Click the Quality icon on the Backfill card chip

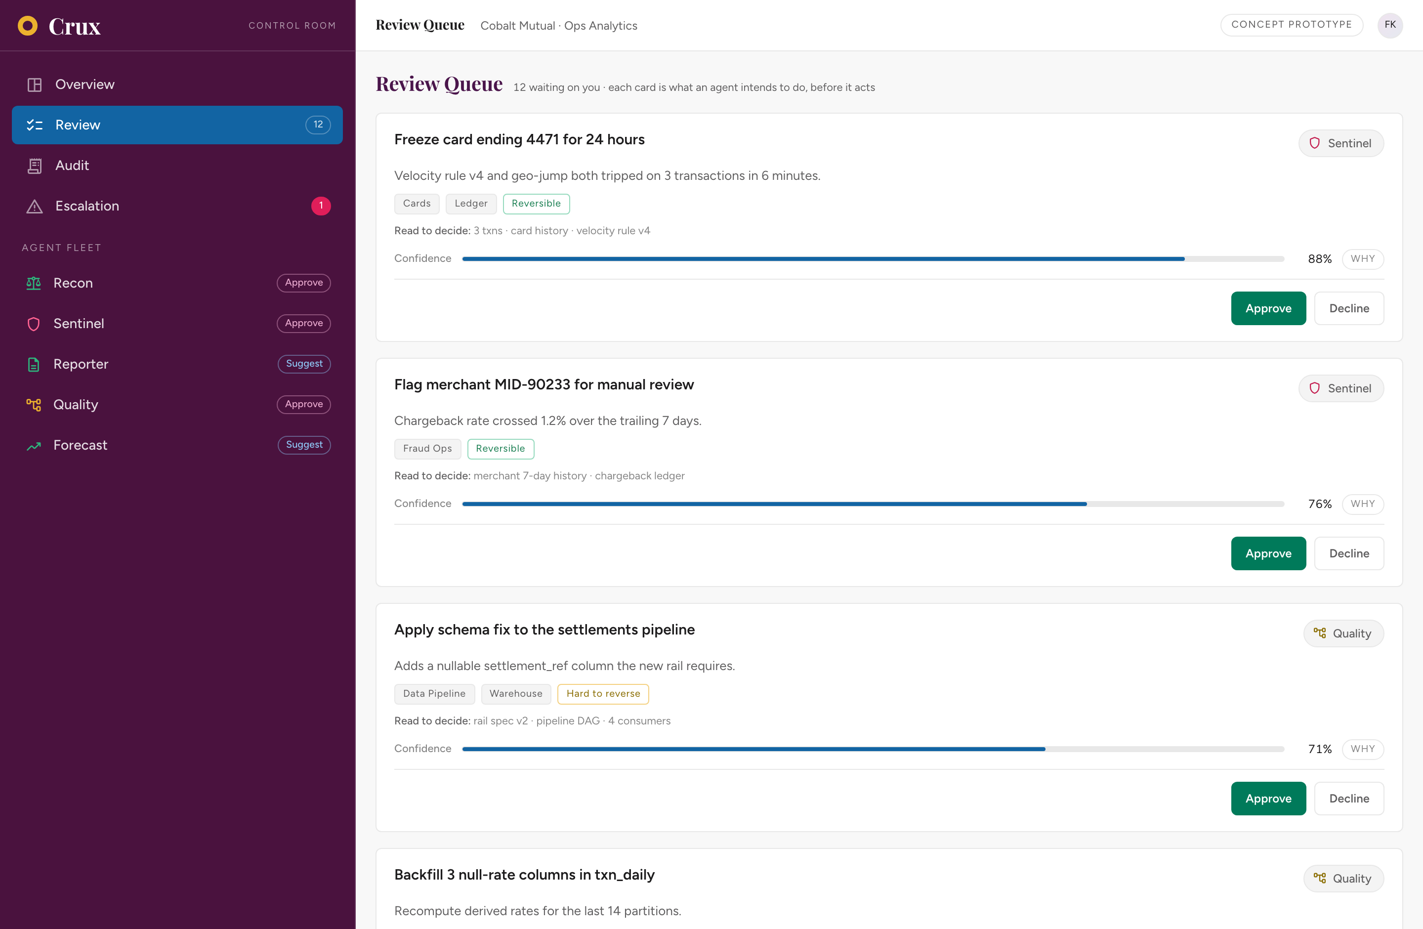1319,878
